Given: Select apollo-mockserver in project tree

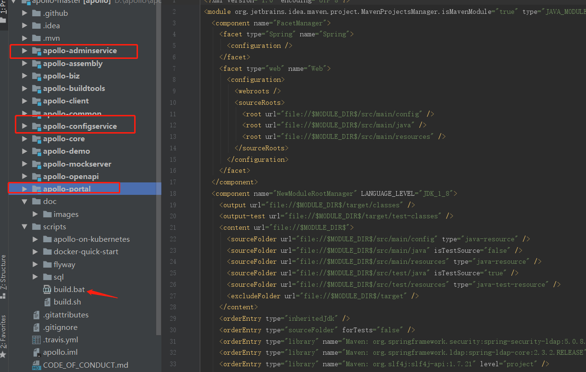Looking at the screenshot, I should pos(77,164).
